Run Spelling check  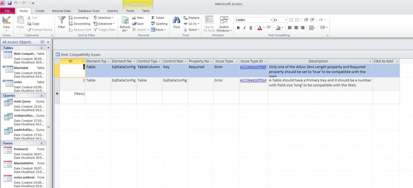(159, 24)
